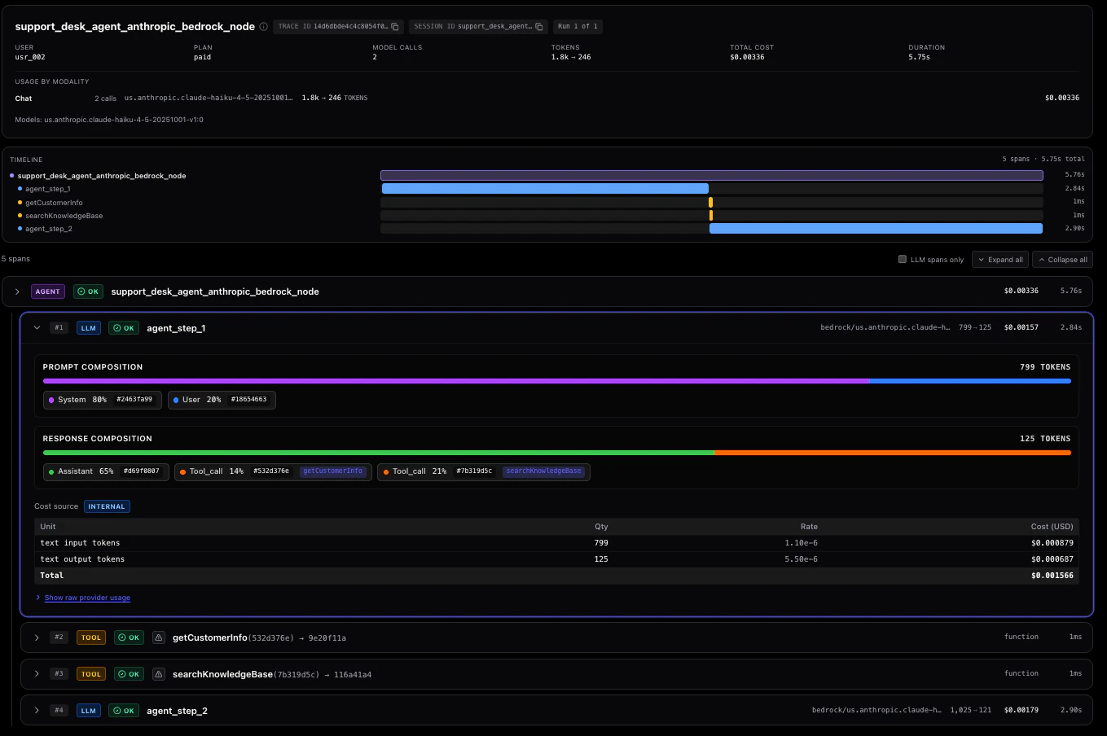Click the warning icon on getCustomerInfo row
This screenshot has width=1107, height=736.
tap(159, 637)
